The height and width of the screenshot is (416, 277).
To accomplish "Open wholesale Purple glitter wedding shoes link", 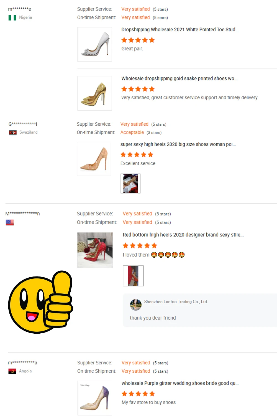I will (x=180, y=383).
